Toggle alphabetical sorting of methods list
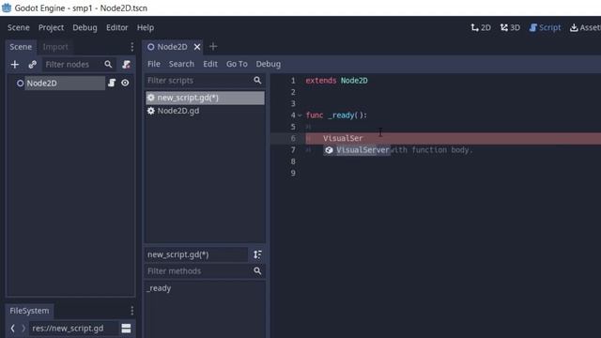Viewport: 601px width, 338px height. (x=257, y=254)
